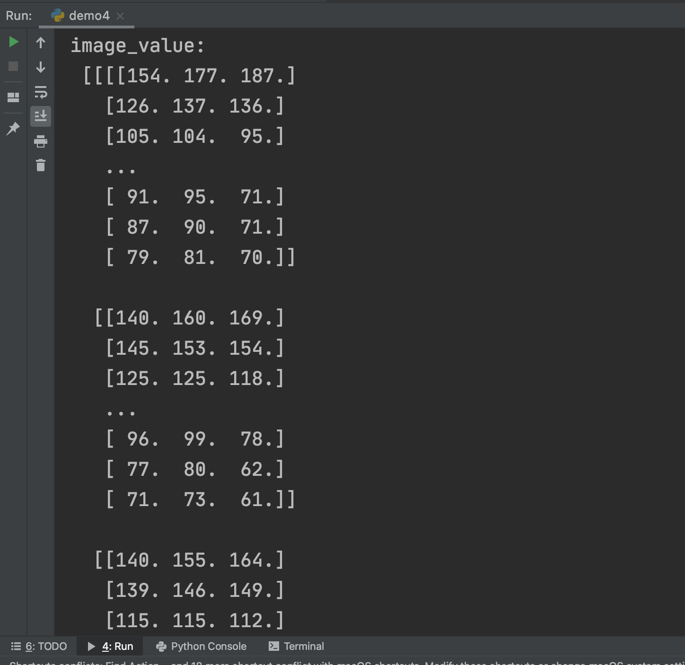Rerun demo4 with the green play icon
The width and height of the screenshot is (685, 665).
14,42
